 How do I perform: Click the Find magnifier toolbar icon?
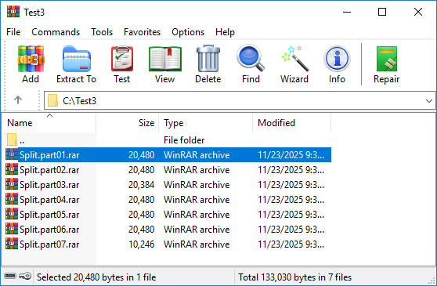click(251, 58)
